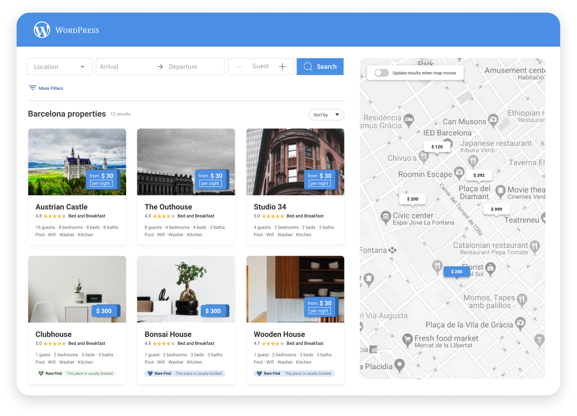Screen dimensions: 577x416
Task: Open the Location dropdown
Action: (x=60, y=67)
